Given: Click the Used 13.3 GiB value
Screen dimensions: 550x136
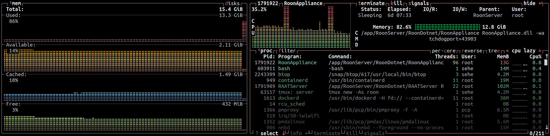Looking at the screenshot, I should [231, 15].
